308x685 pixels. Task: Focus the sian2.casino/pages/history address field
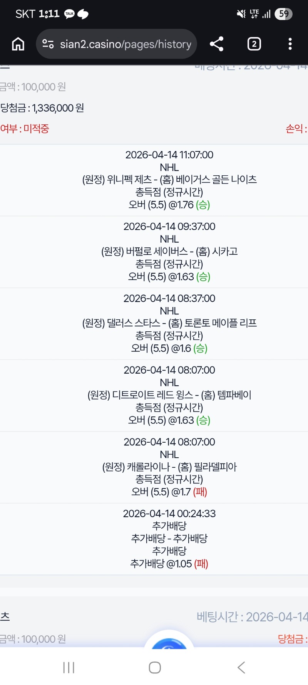tap(126, 44)
